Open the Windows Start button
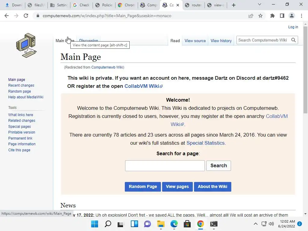 tap(94, 224)
